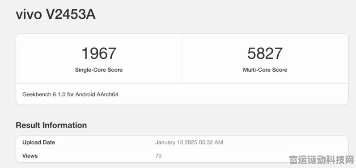Click the Single-Core Score label
The width and height of the screenshot is (356, 168).
(x=99, y=70)
